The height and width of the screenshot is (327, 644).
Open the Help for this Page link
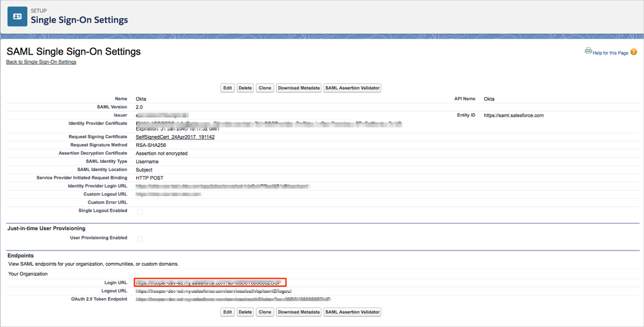click(x=610, y=53)
